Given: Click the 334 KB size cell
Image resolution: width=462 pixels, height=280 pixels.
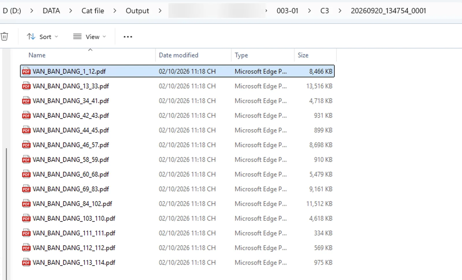Looking at the screenshot, I should click(323, 233).
